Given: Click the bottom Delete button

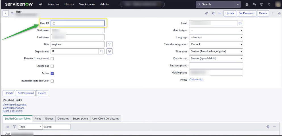Looking at the screenshot, I should (42, 93).
